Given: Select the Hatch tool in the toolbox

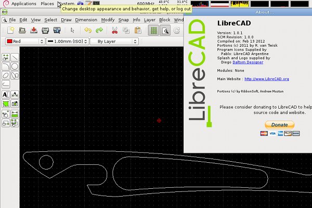Looking at the screenshot, I should click(x=6, y=103).
